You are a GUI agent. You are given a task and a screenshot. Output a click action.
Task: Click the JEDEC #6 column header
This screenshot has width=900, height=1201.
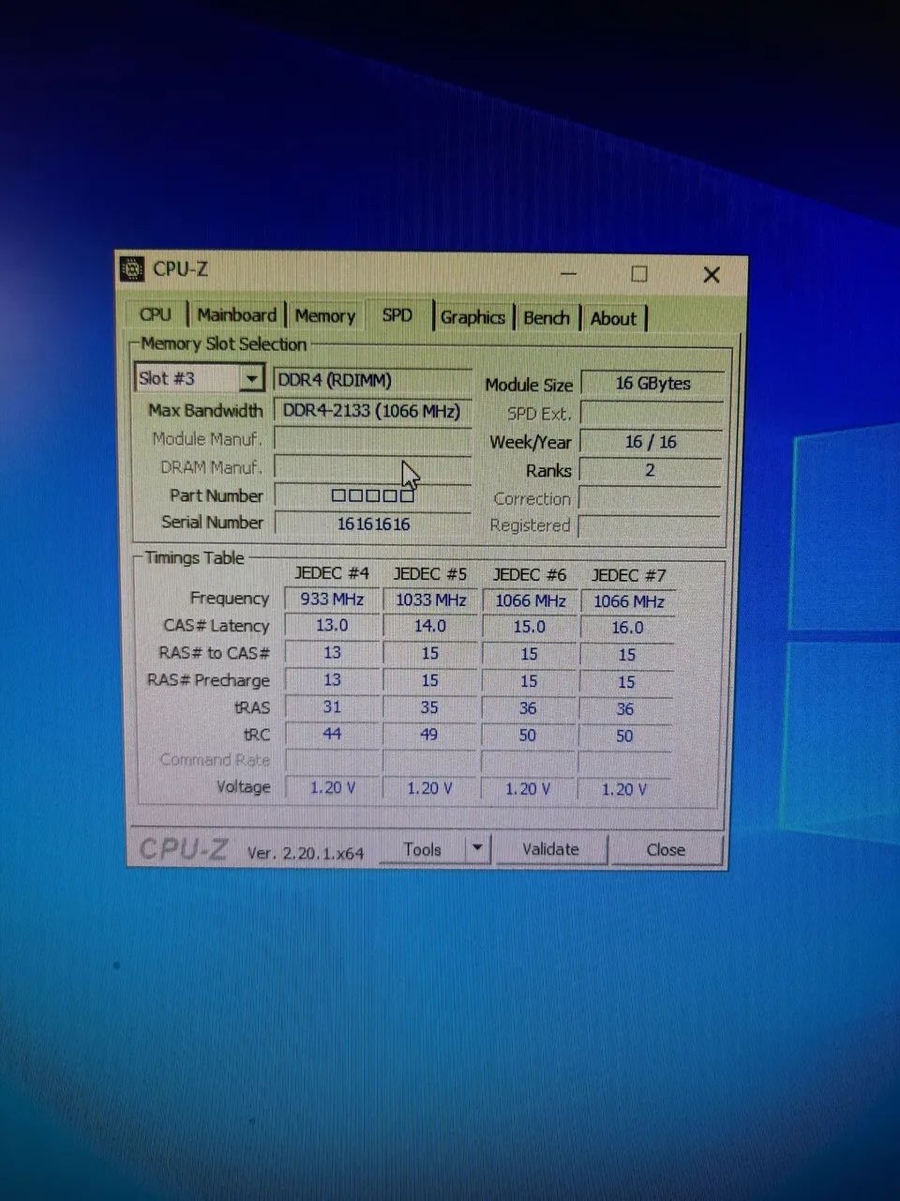pyautogui.click(x=530, y=575)
